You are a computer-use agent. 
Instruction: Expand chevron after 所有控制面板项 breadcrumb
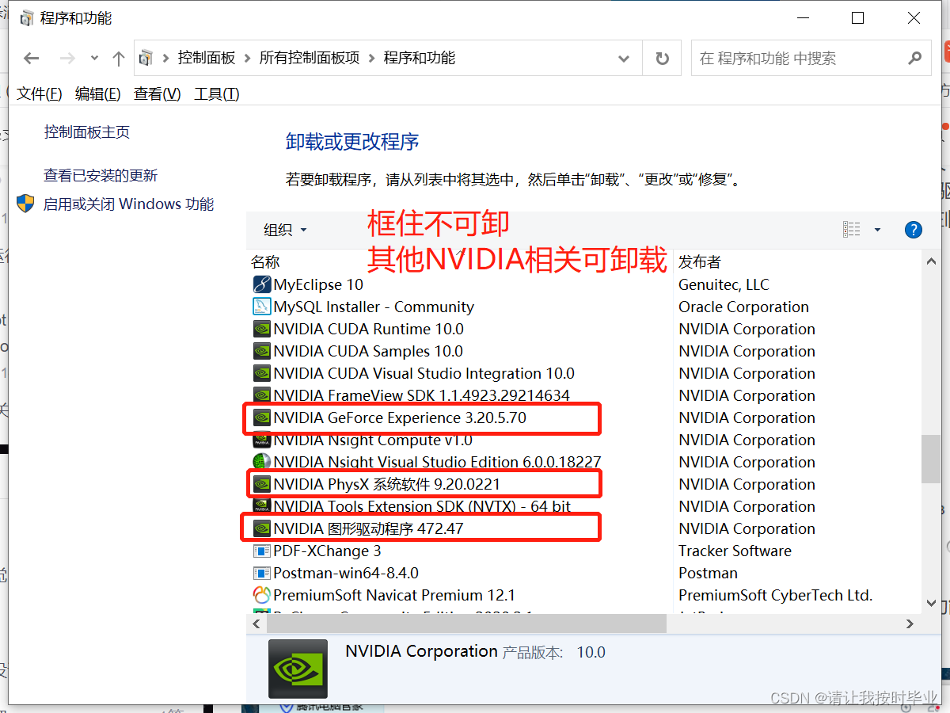coord(372,59)
